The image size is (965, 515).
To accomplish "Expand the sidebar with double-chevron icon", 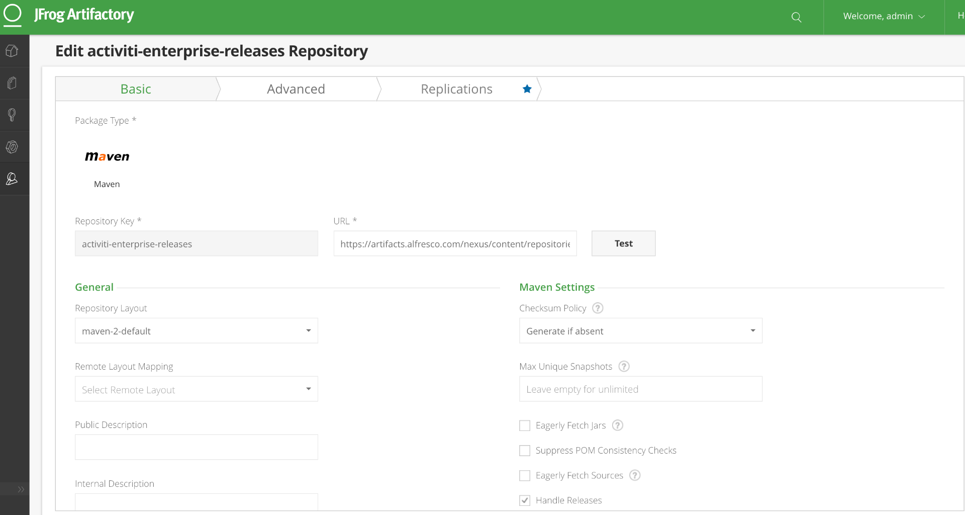I will 21,489.
